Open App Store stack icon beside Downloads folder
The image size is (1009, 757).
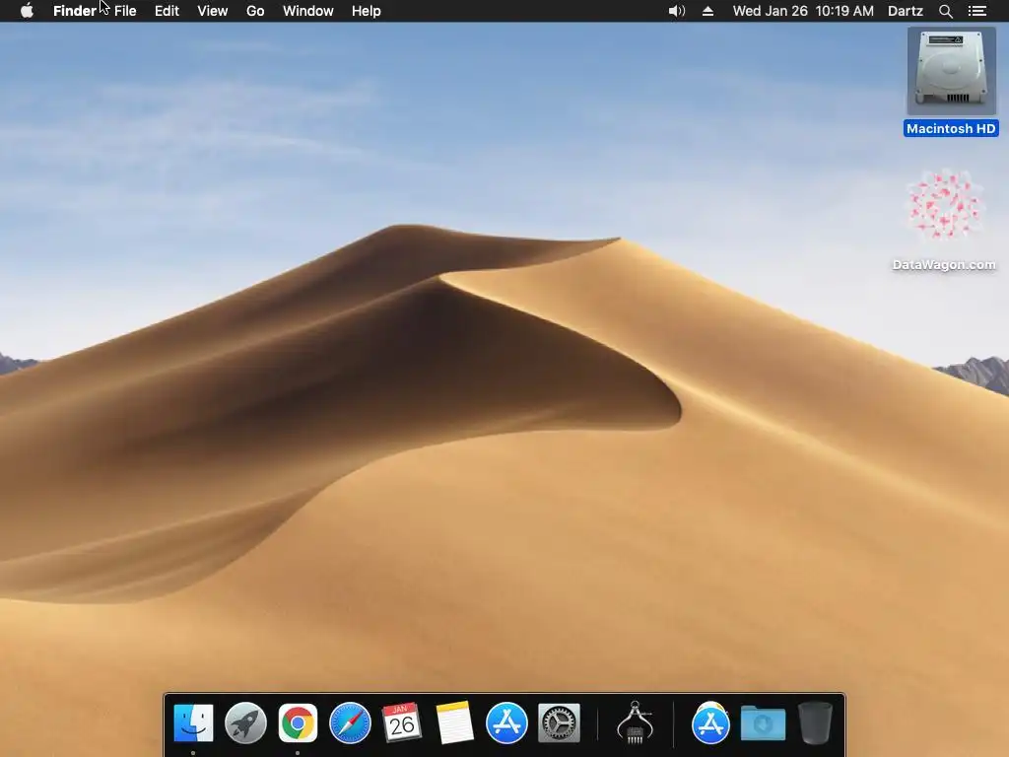pos(710,723)
